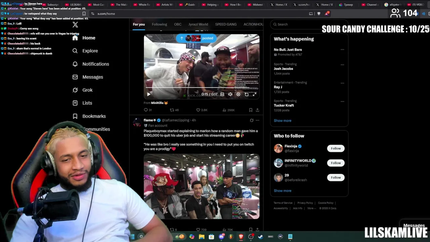The height and width of the screenshot is (242, 430).
Task: Bookmark the MiniKilla video post
Action: [251, 110]
